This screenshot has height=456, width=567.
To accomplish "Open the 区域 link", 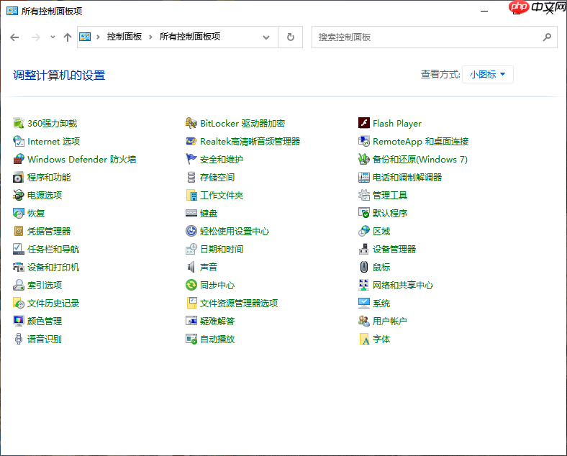I will (x=381, y=232).
